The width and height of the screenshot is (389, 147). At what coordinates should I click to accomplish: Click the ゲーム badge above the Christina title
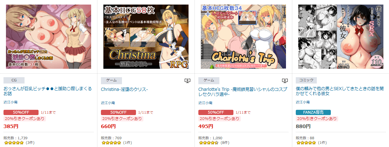pos(111,80)
